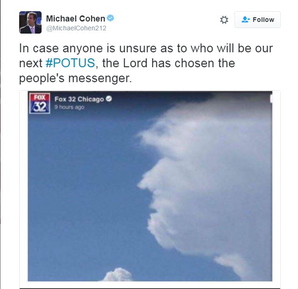Viewport: 298px width, 289px height.
Task: Open the gear settings icon near Follow
Action: click(x=224, y=20)
